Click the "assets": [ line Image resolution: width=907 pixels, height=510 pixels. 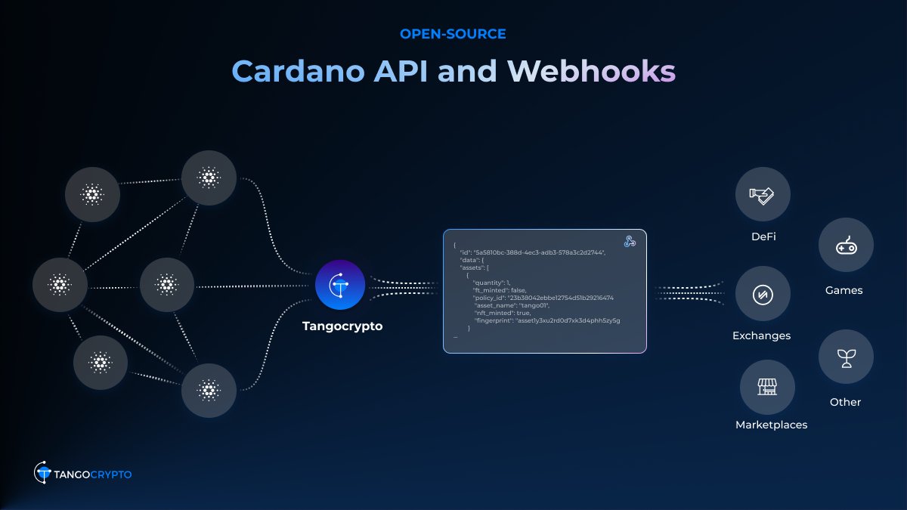tap(475, 267)
